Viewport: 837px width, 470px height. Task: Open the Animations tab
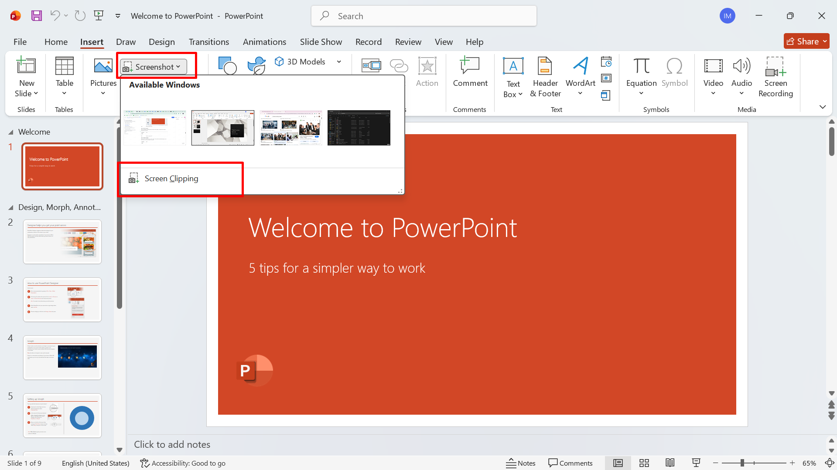tap(264, 42)
